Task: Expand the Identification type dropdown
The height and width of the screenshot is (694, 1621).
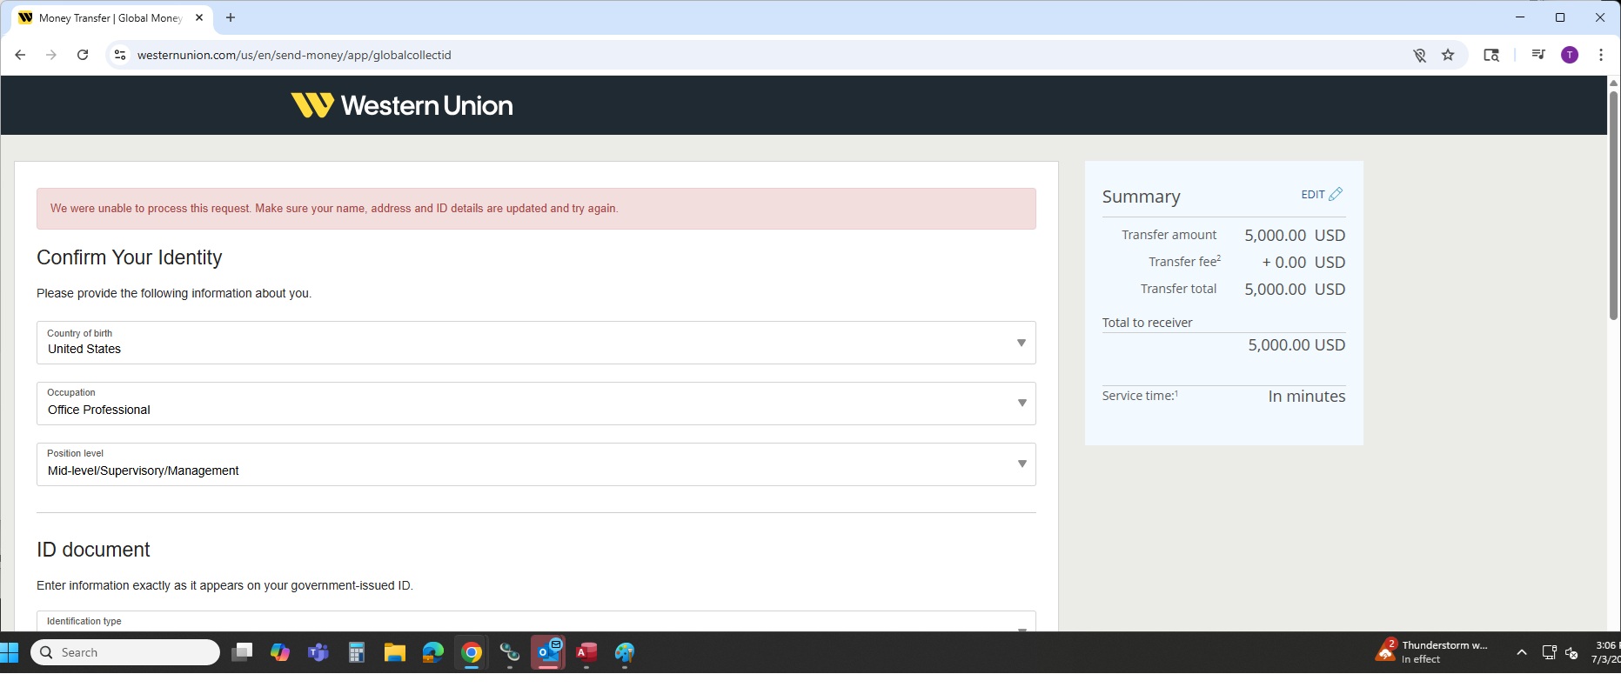Action: (x=536, y=621)
